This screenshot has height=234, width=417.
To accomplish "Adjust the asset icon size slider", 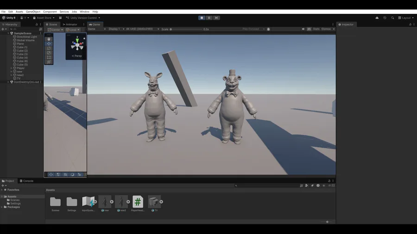I will (327, 222).
